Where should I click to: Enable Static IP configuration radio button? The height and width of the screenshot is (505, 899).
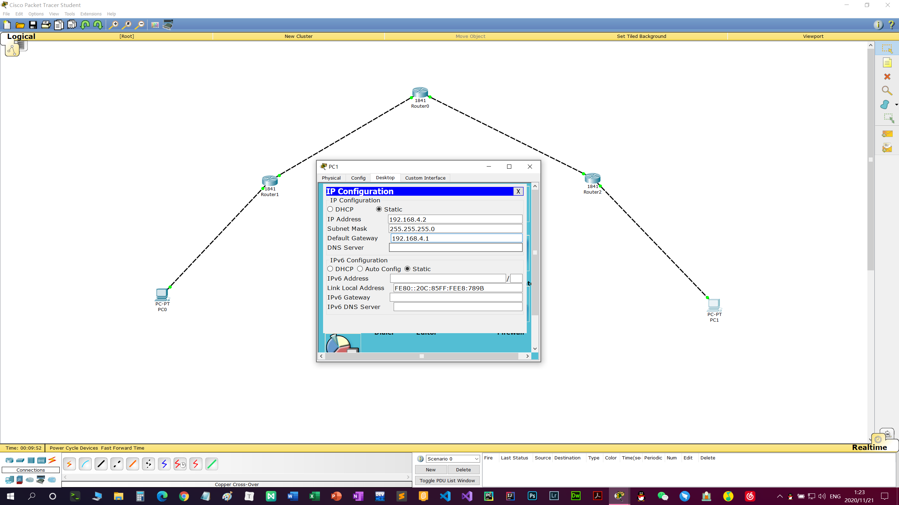click(379, 209)
